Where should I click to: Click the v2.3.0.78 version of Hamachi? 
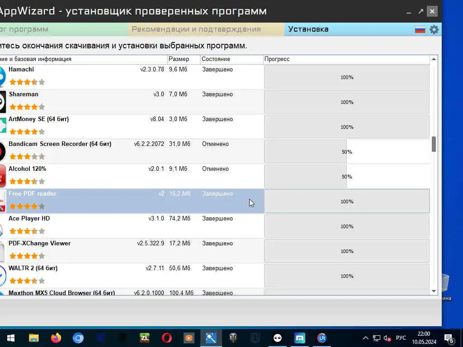(x=152, y=69)
